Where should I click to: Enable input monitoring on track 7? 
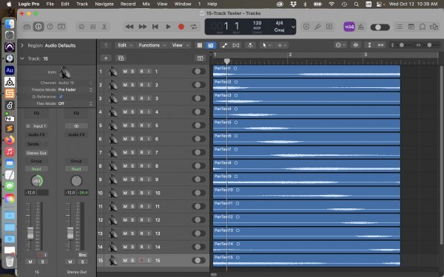149,153
